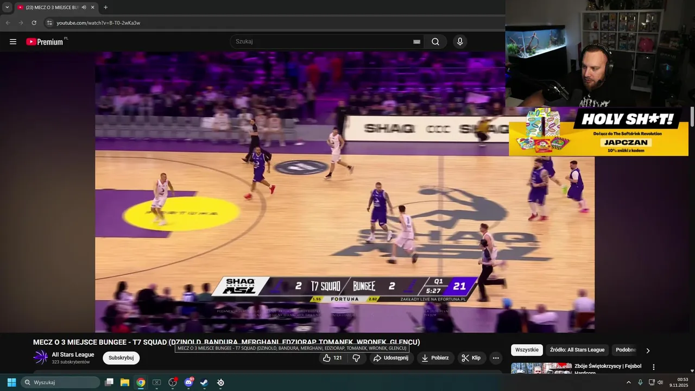
Task: Share the video via Udostępnij
Action: coord(391,358)
